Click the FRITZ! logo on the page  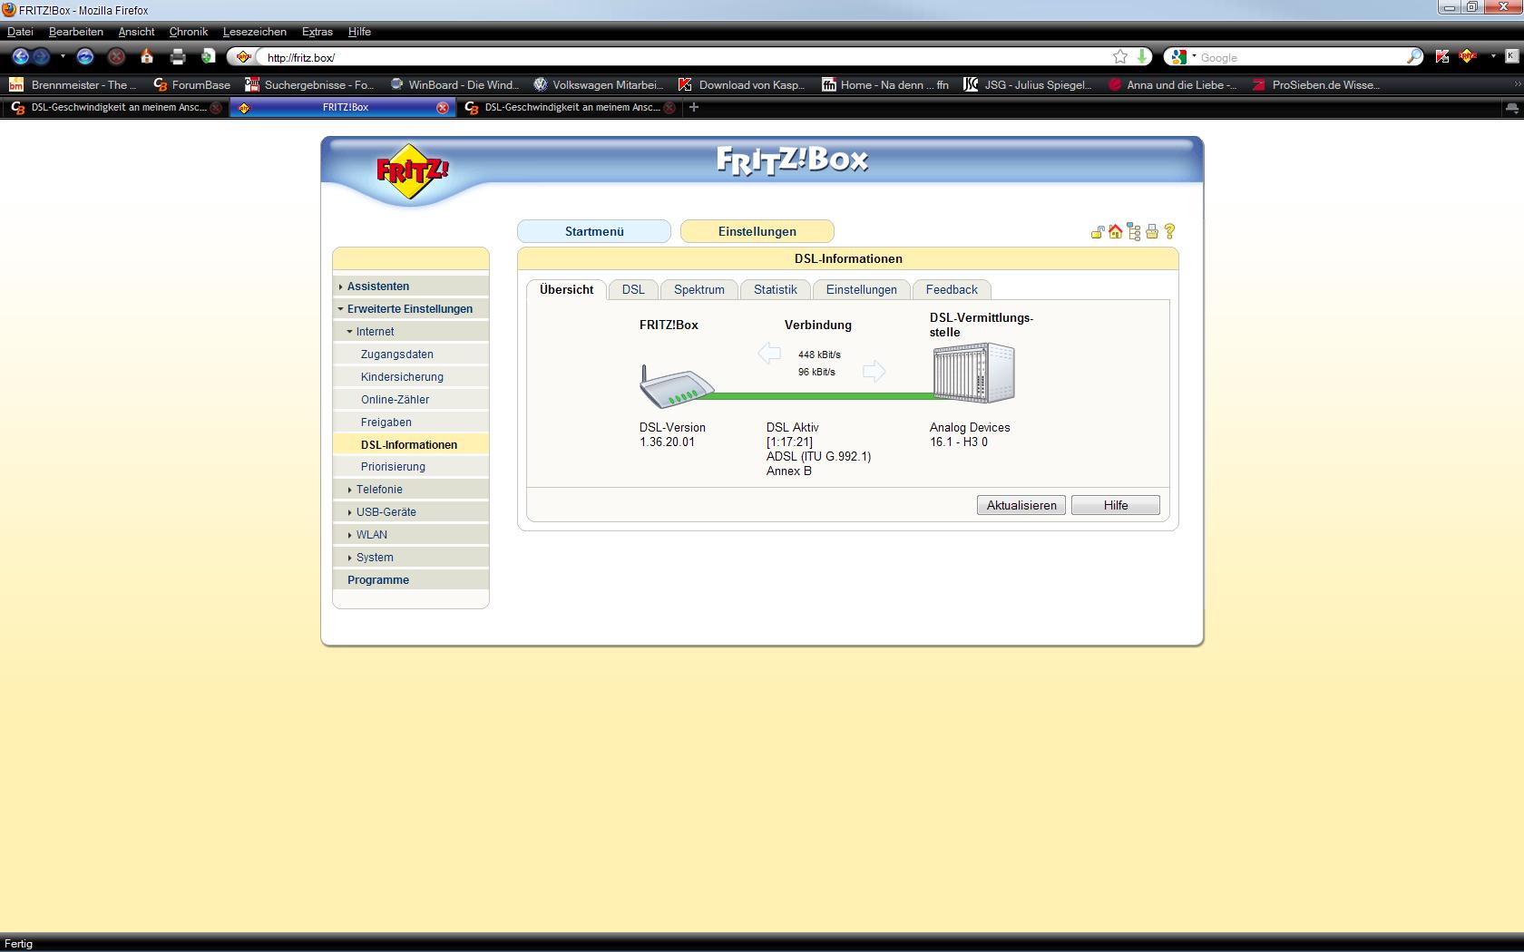click(x=413, y=171)
